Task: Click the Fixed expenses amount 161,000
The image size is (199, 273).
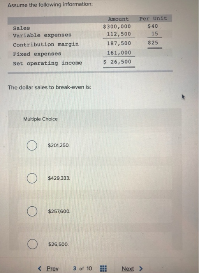Action: [x=119, y=53]
